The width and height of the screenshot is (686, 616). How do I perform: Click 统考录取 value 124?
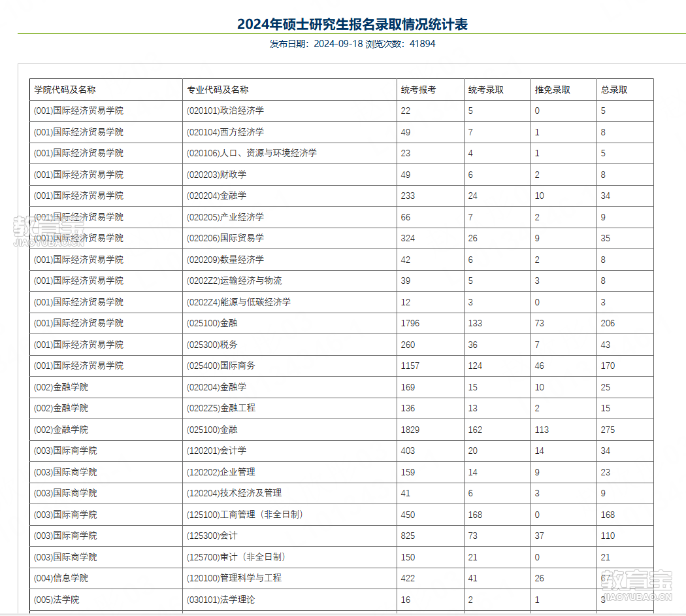coord(475,366)
